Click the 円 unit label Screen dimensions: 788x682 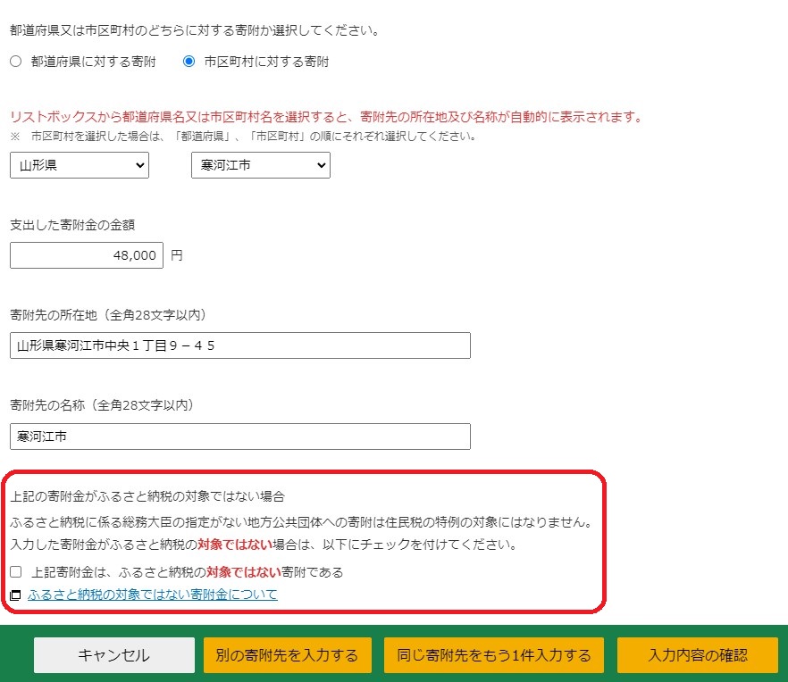176,255
